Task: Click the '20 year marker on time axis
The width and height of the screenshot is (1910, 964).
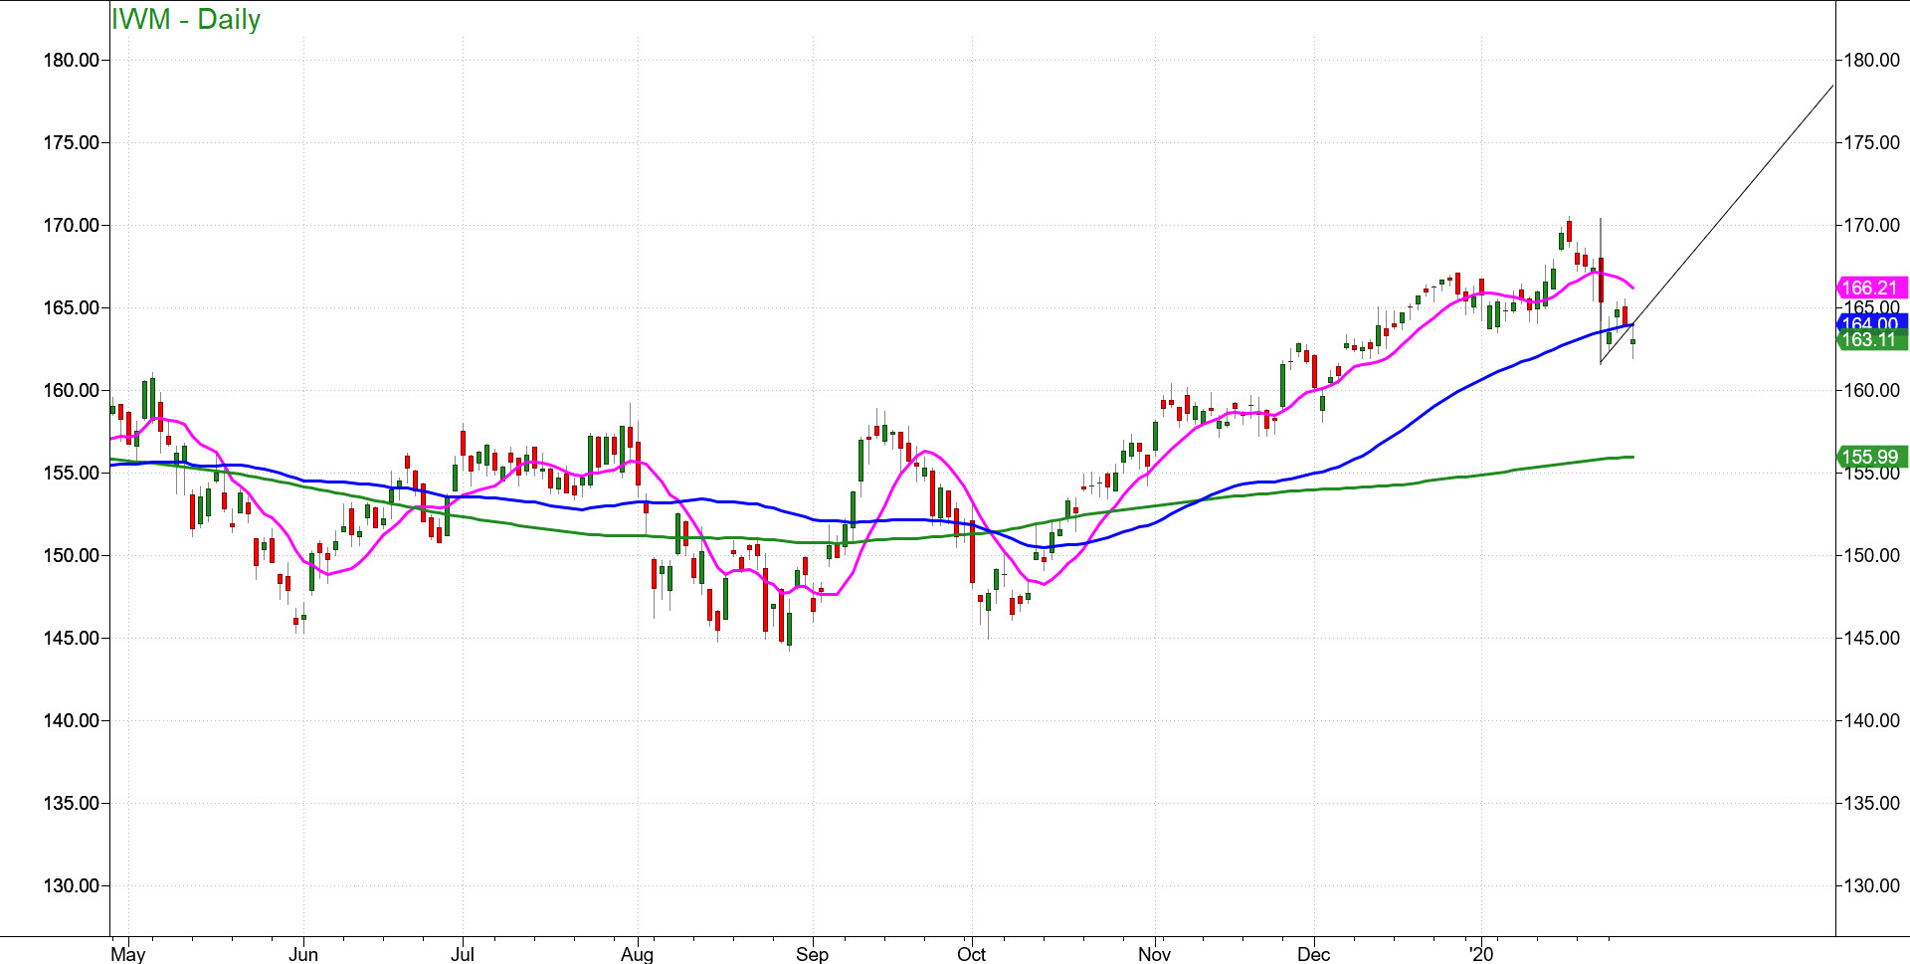Action: point(1481,954)
